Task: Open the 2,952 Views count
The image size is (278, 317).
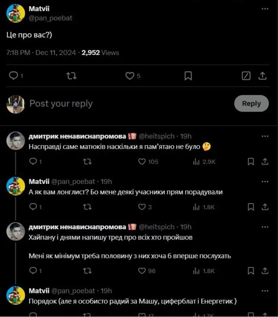Action: (100, 53)
